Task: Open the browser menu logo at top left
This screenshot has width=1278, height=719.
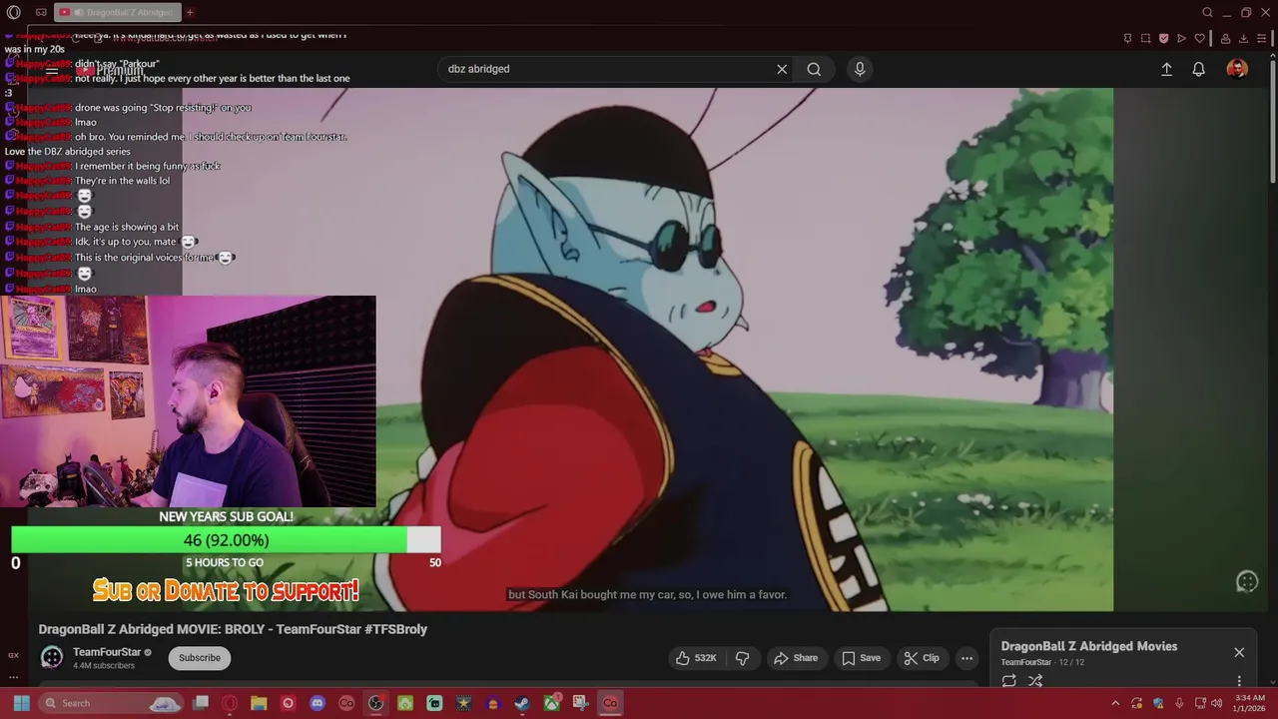Action: (13, 12)
